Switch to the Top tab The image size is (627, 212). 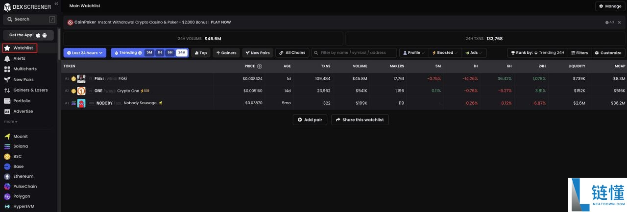click(201, 53)
